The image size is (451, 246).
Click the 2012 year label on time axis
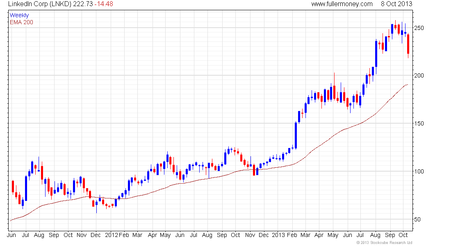pos(111,235)
